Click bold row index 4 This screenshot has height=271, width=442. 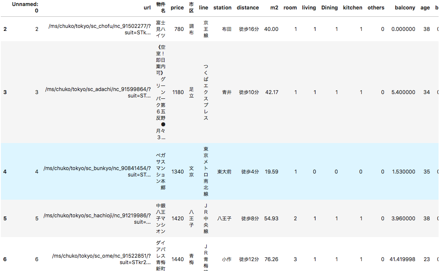point(5,171)
